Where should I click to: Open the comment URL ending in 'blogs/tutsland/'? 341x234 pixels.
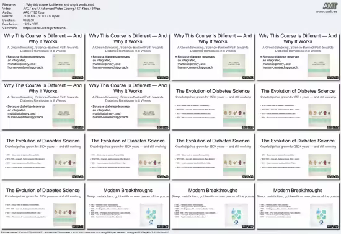[45, 28]
